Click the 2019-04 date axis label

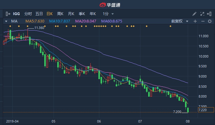pos(12,121)
